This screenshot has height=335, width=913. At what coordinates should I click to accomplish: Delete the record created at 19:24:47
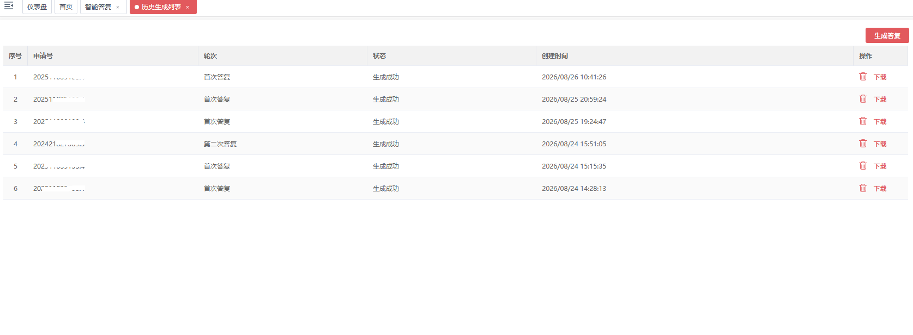(863, 121)
